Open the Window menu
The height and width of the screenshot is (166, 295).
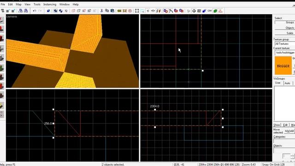[65, 4]
